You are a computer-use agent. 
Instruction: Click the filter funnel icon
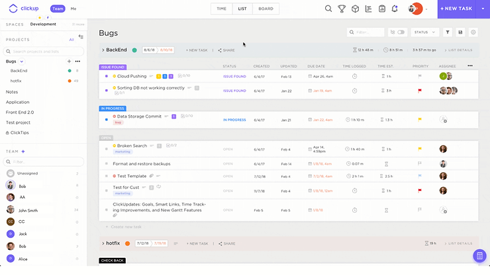click(x=448, y=32)
